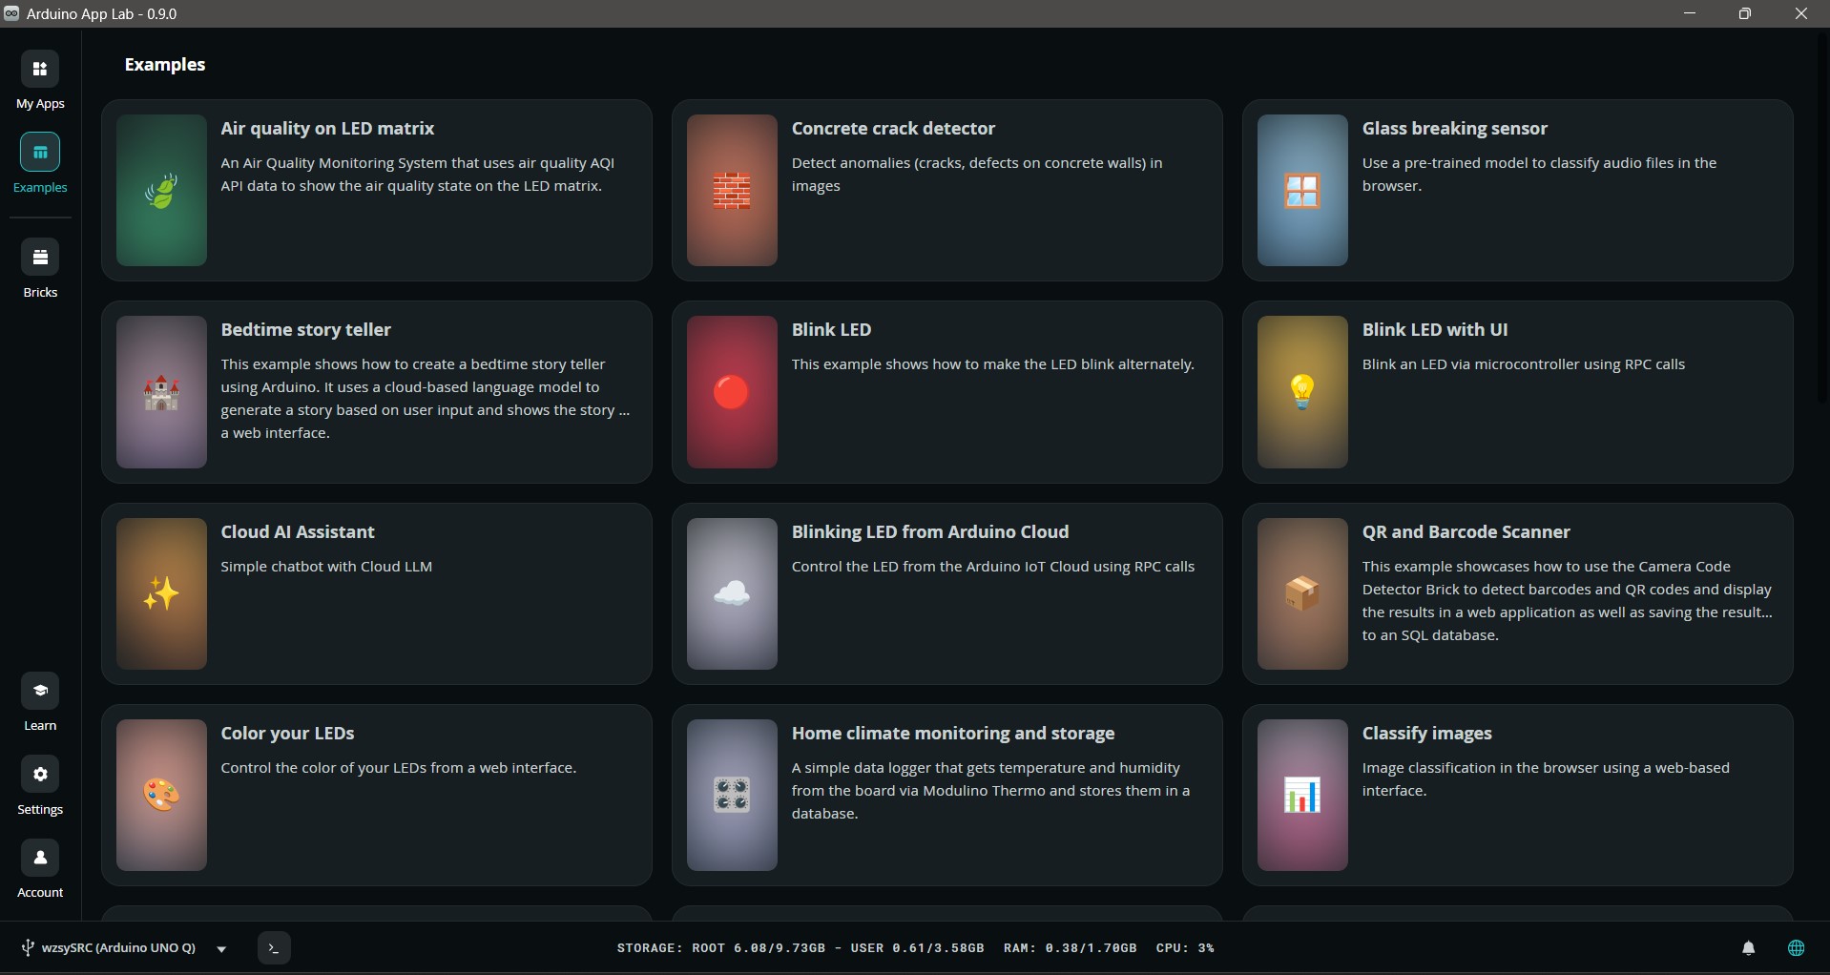
Task: Click the STORAGE usage status text
Action: pyautogui.click(x=800, y=948)
